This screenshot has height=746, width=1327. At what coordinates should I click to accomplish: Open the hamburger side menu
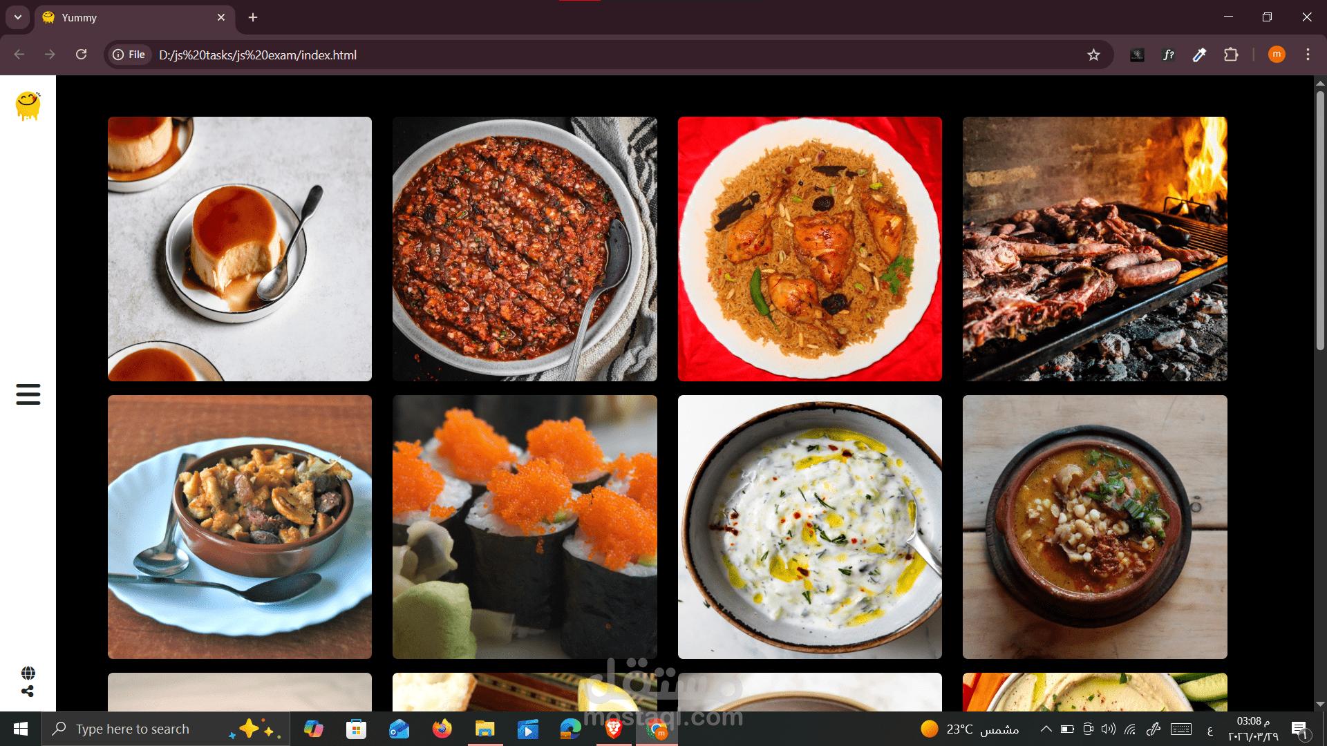(x=28, y=394)
